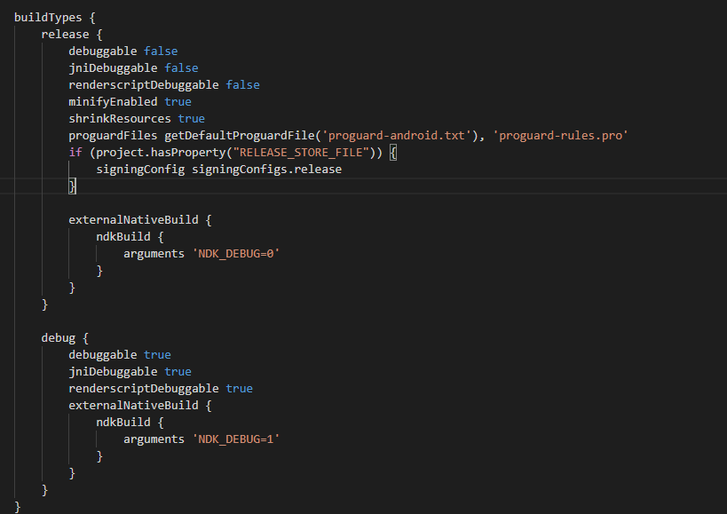Click the final closing brace of buildTypes
Image resolution: width=727 pixels, height=514 pixels.
18,507
